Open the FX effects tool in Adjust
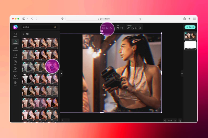Image resolution: width=208 pixels, height=138 pixels. coord(107,28)
